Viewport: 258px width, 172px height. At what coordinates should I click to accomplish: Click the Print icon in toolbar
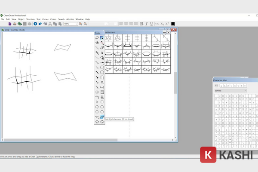[29, 24]
